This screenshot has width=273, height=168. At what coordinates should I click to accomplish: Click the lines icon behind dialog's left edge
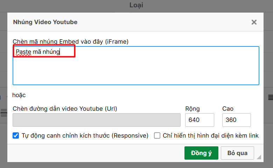[4, 113]
